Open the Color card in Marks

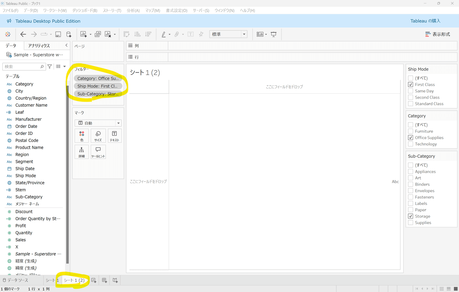(82, 136)
